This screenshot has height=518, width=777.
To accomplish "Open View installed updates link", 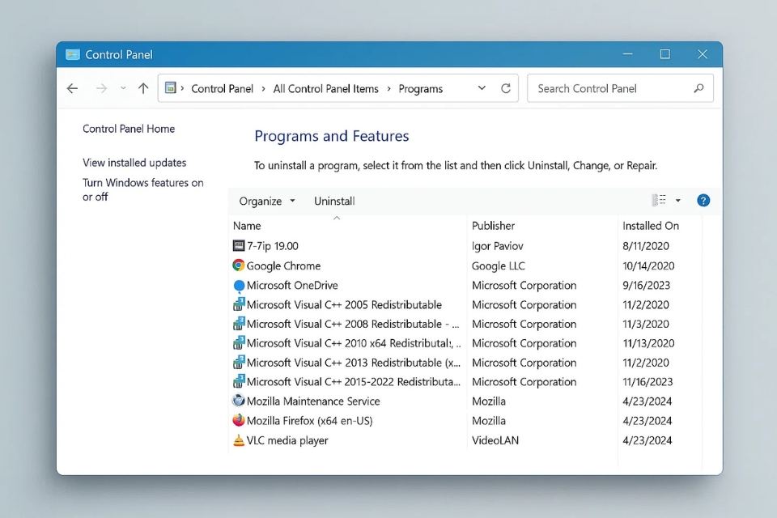I will [134, 163].
